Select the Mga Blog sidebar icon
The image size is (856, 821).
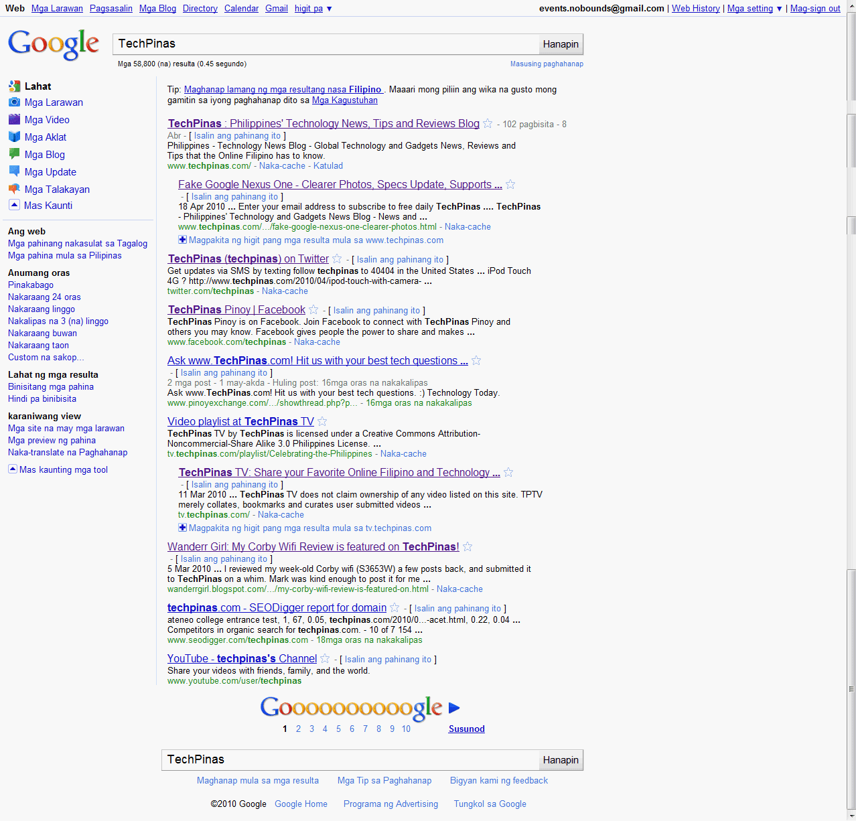(x=14, y=154)
